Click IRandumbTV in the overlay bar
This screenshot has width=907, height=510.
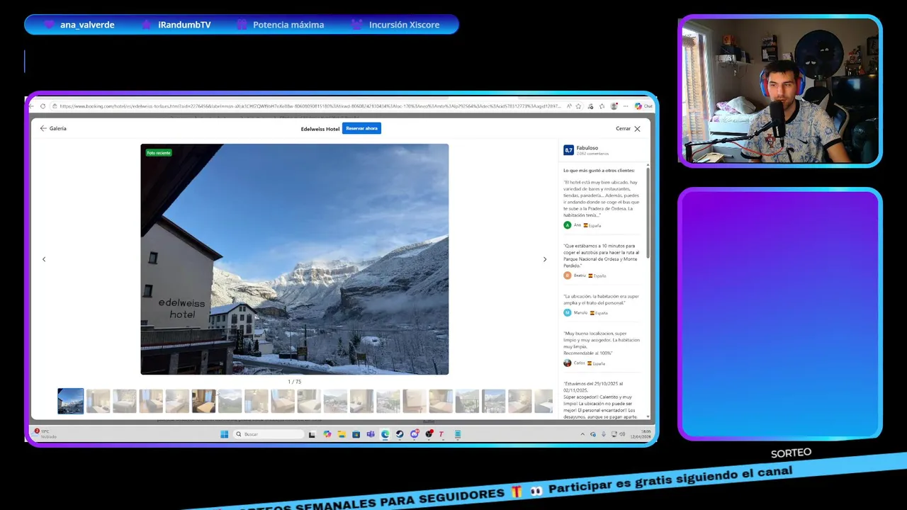[x=184, y=25]
